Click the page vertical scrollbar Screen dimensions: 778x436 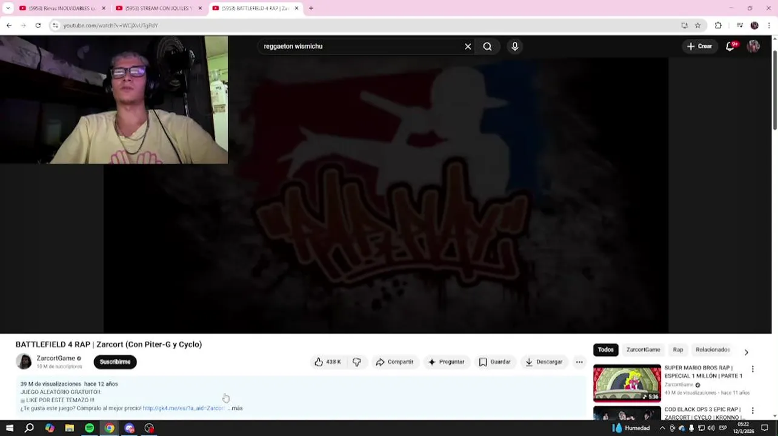[x=774, y=91]
